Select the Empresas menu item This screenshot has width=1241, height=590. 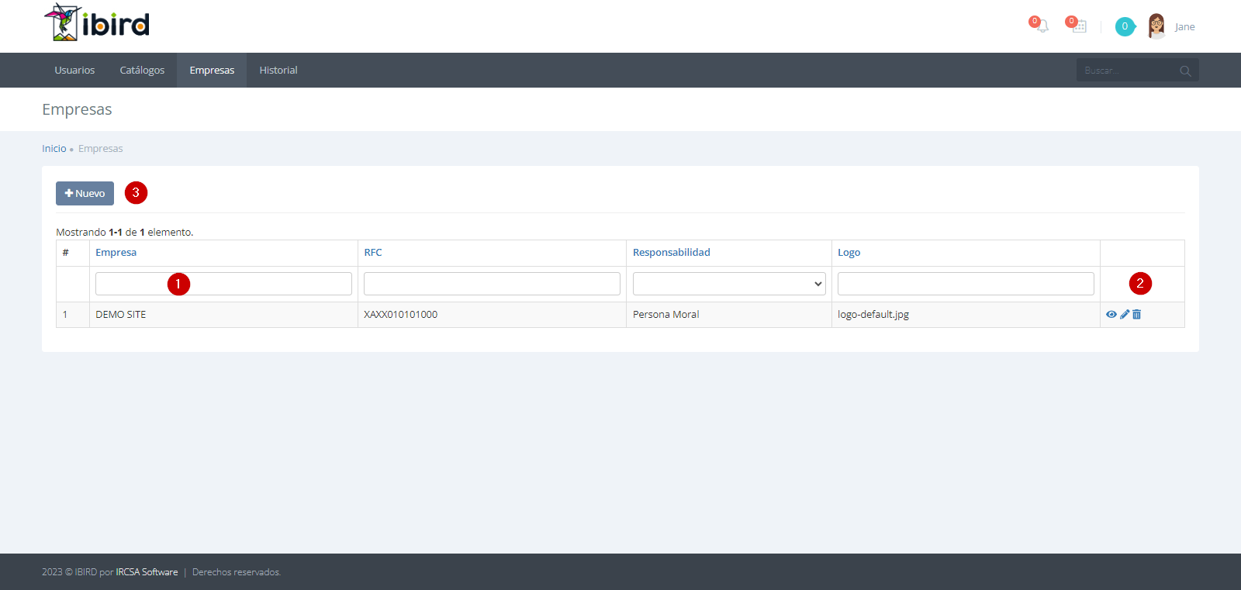212,71
